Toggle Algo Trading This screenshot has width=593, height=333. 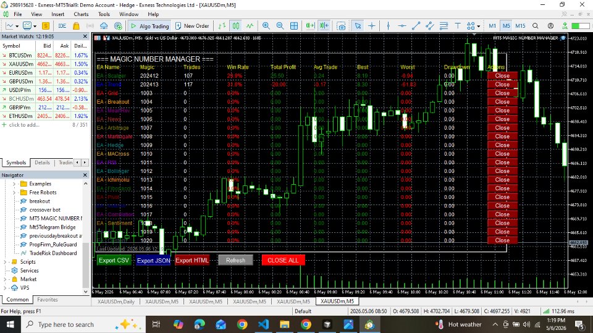(x=150, y=26)
